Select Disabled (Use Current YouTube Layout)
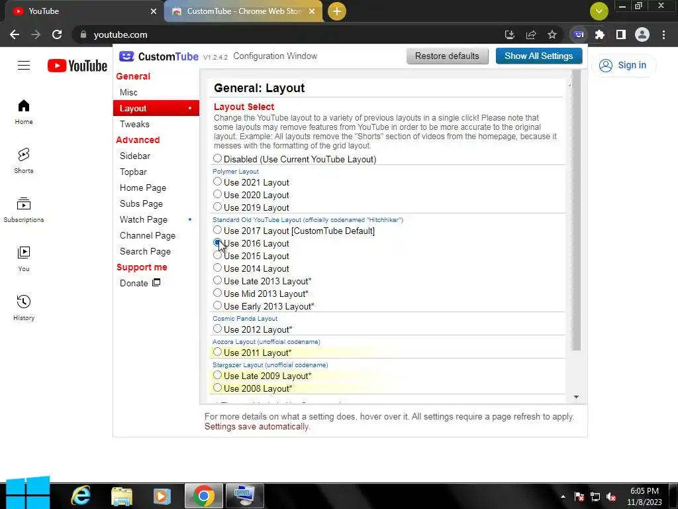 click(x=217, y=159)
